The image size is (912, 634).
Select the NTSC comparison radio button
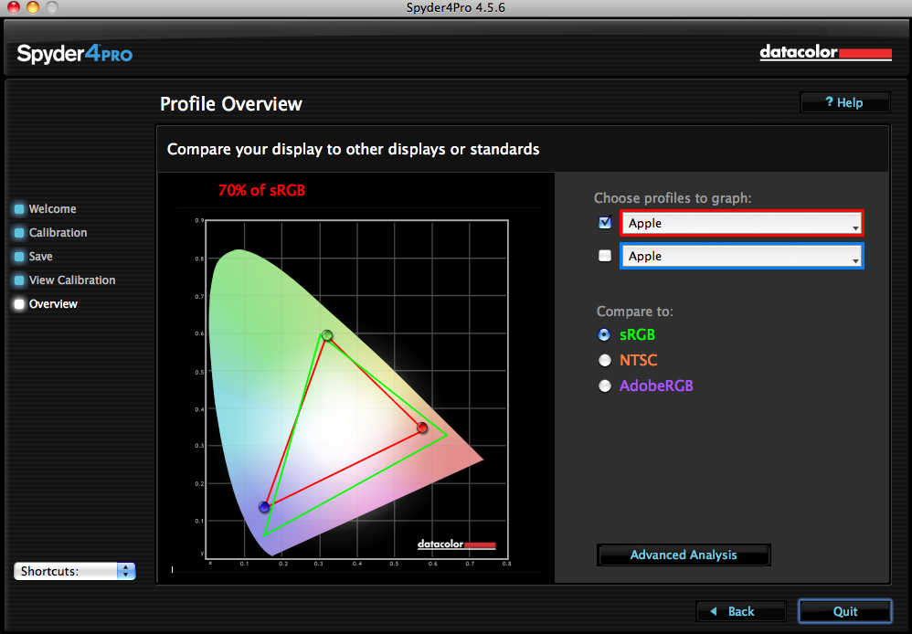(605, 361)
